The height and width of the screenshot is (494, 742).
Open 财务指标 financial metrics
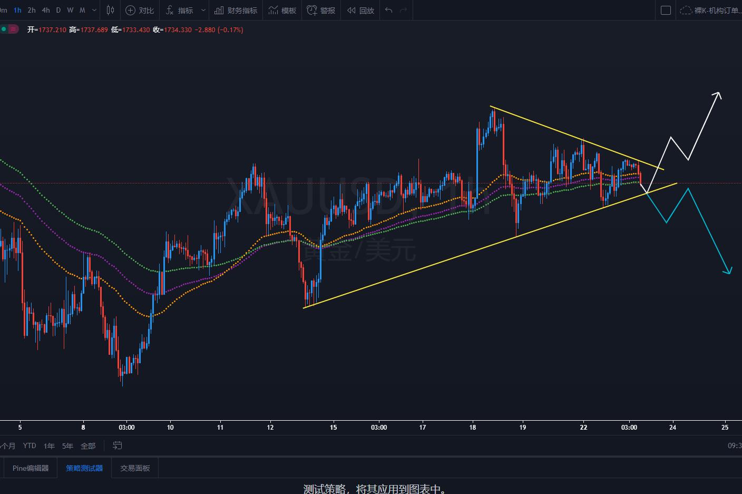click(x=236, y=10)
